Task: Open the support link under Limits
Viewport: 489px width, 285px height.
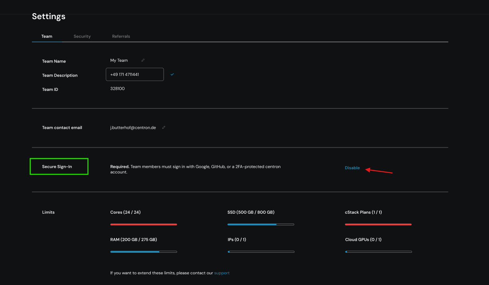Action: pyautogui.click(x=222, y=273)
